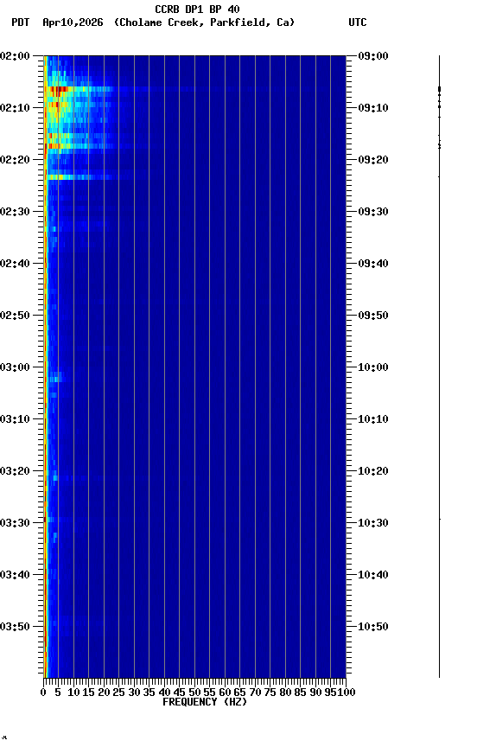Click the '03:50' PDT time label
477x747 pixels.
tap(15, 627)
